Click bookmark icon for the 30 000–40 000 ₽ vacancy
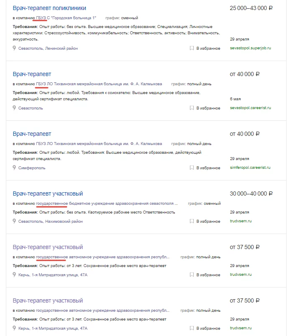The width and height of the screenshot is (305, 336). click(x=192, y=221)
